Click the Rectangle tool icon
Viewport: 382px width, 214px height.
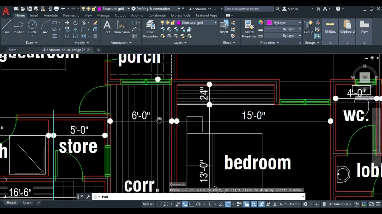(55, 23)
